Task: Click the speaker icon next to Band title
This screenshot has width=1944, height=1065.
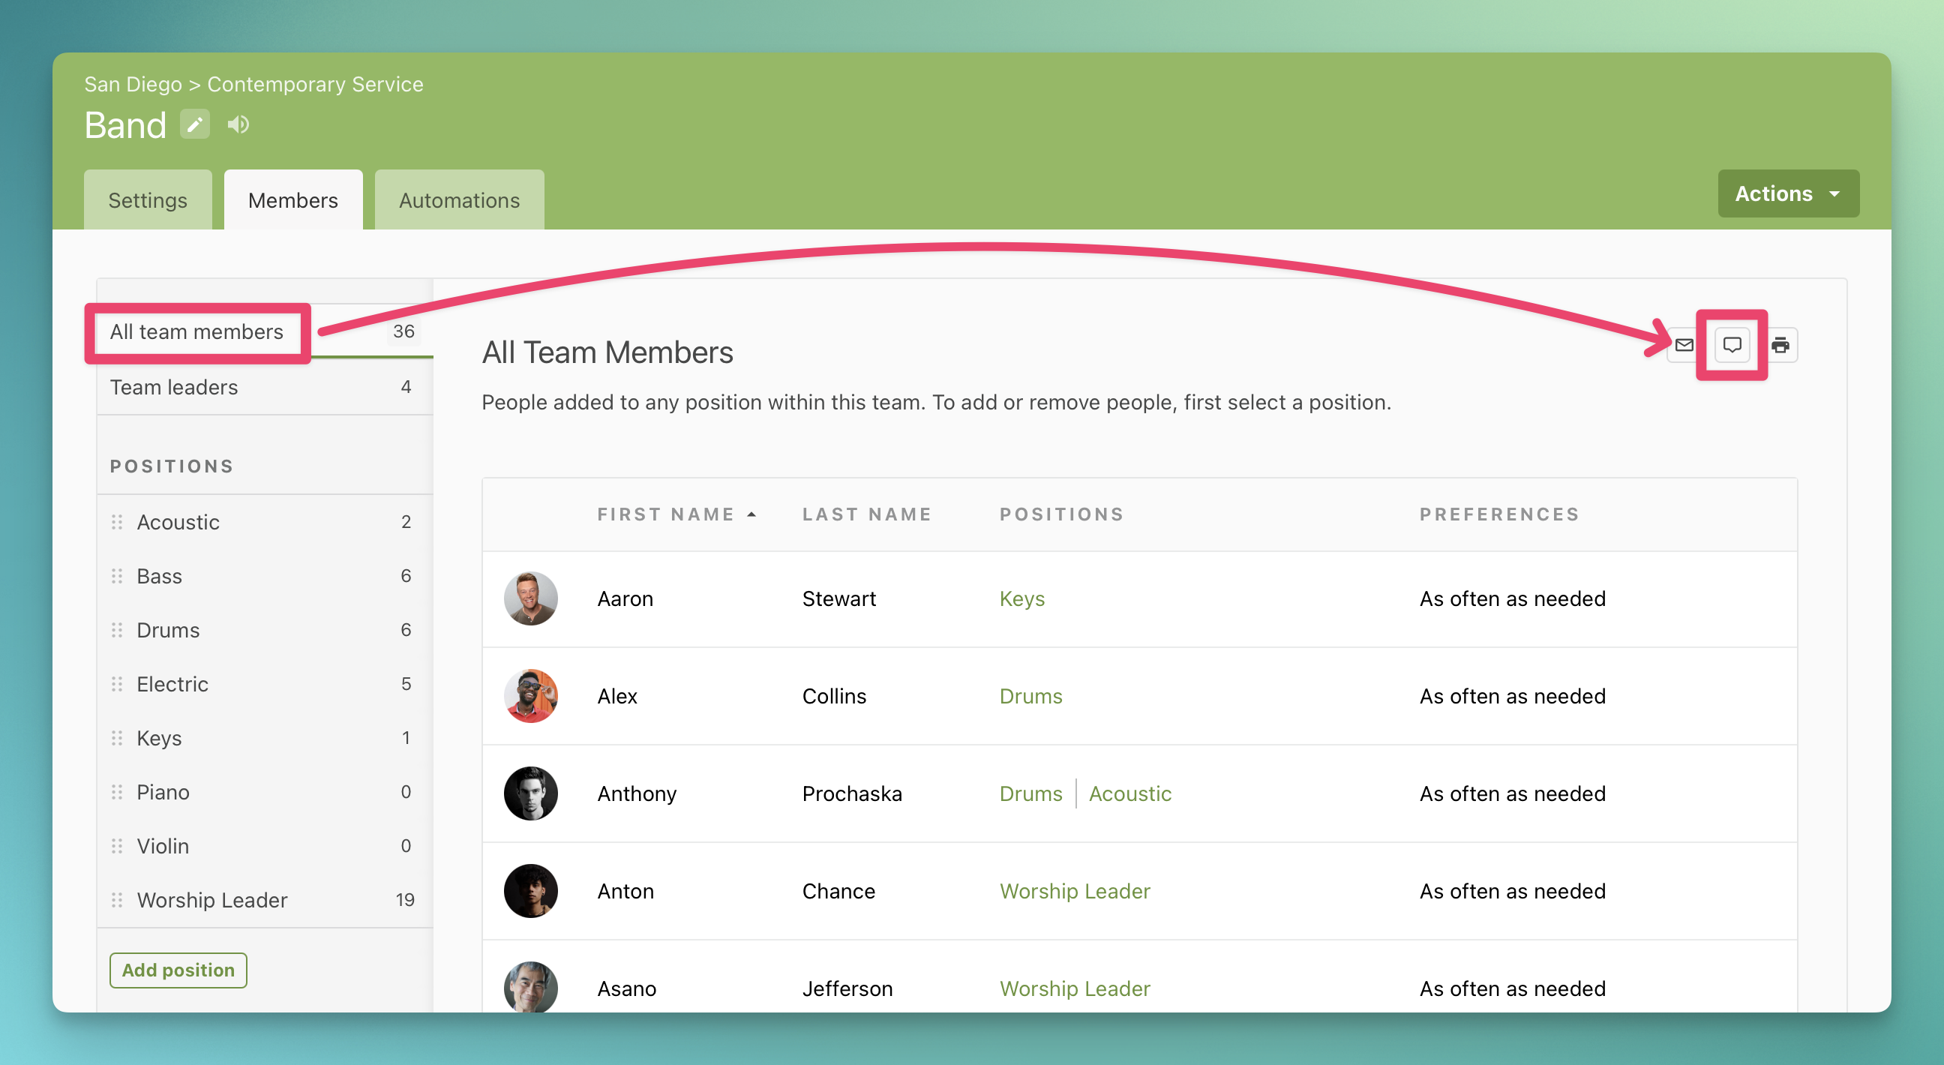Action: [238, 124]
